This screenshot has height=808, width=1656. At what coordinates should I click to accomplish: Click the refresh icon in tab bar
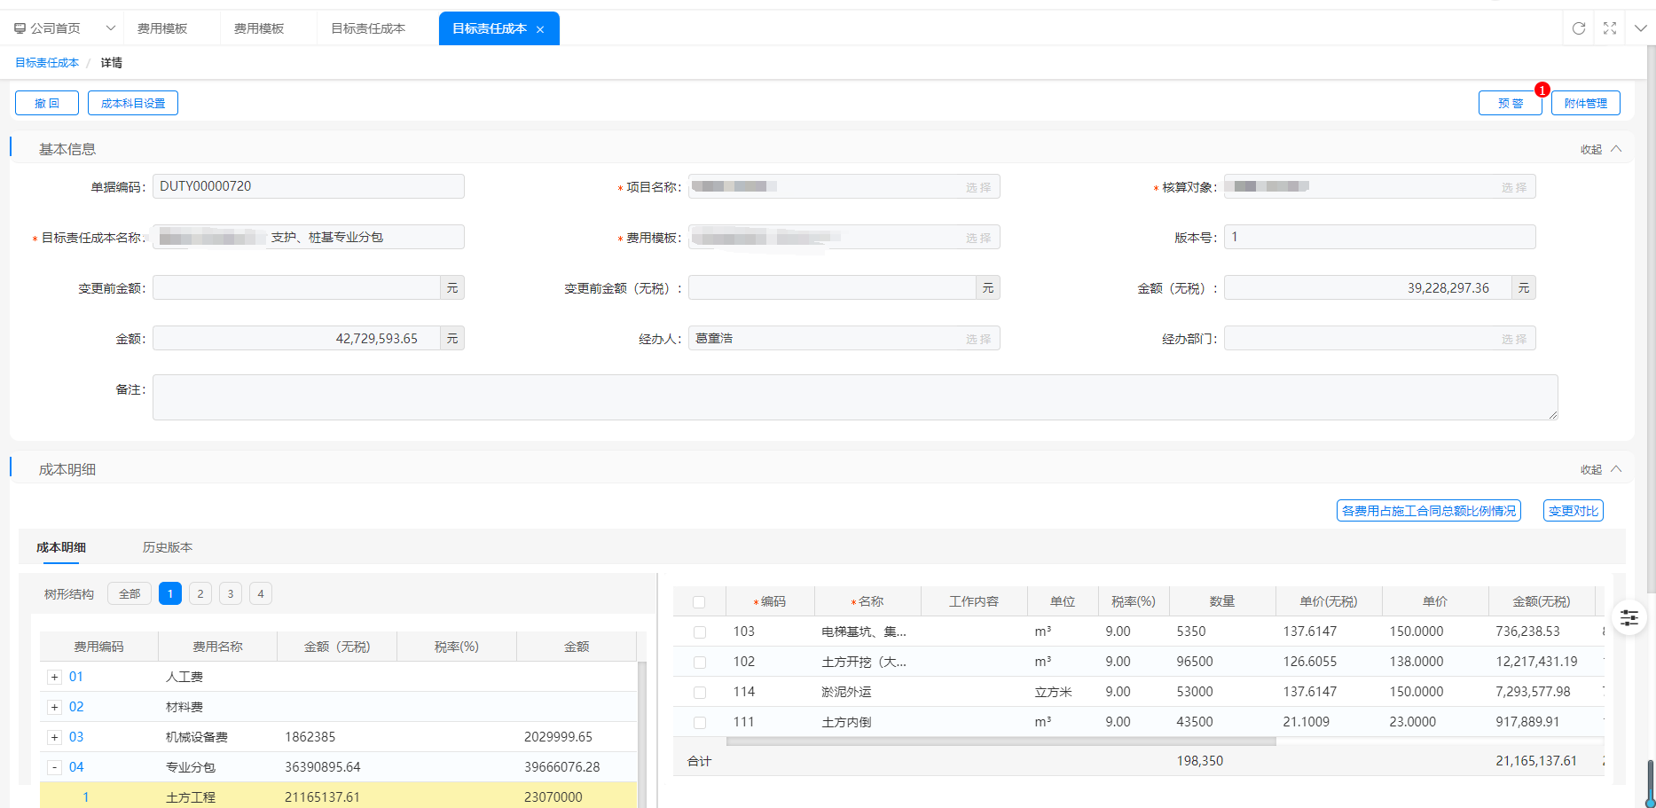(x=1579, y=28)
